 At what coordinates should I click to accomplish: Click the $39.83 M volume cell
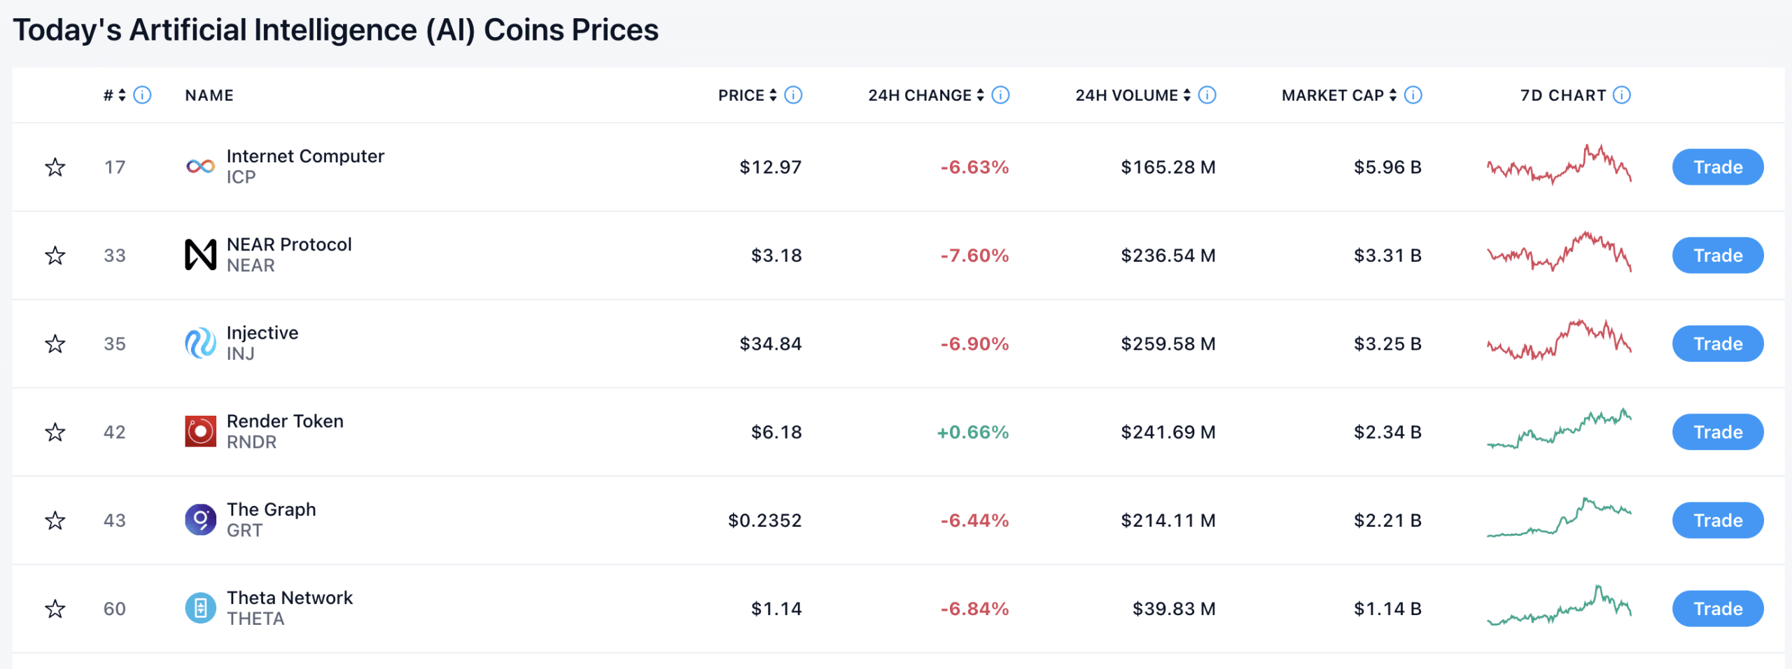(1174, 609)
